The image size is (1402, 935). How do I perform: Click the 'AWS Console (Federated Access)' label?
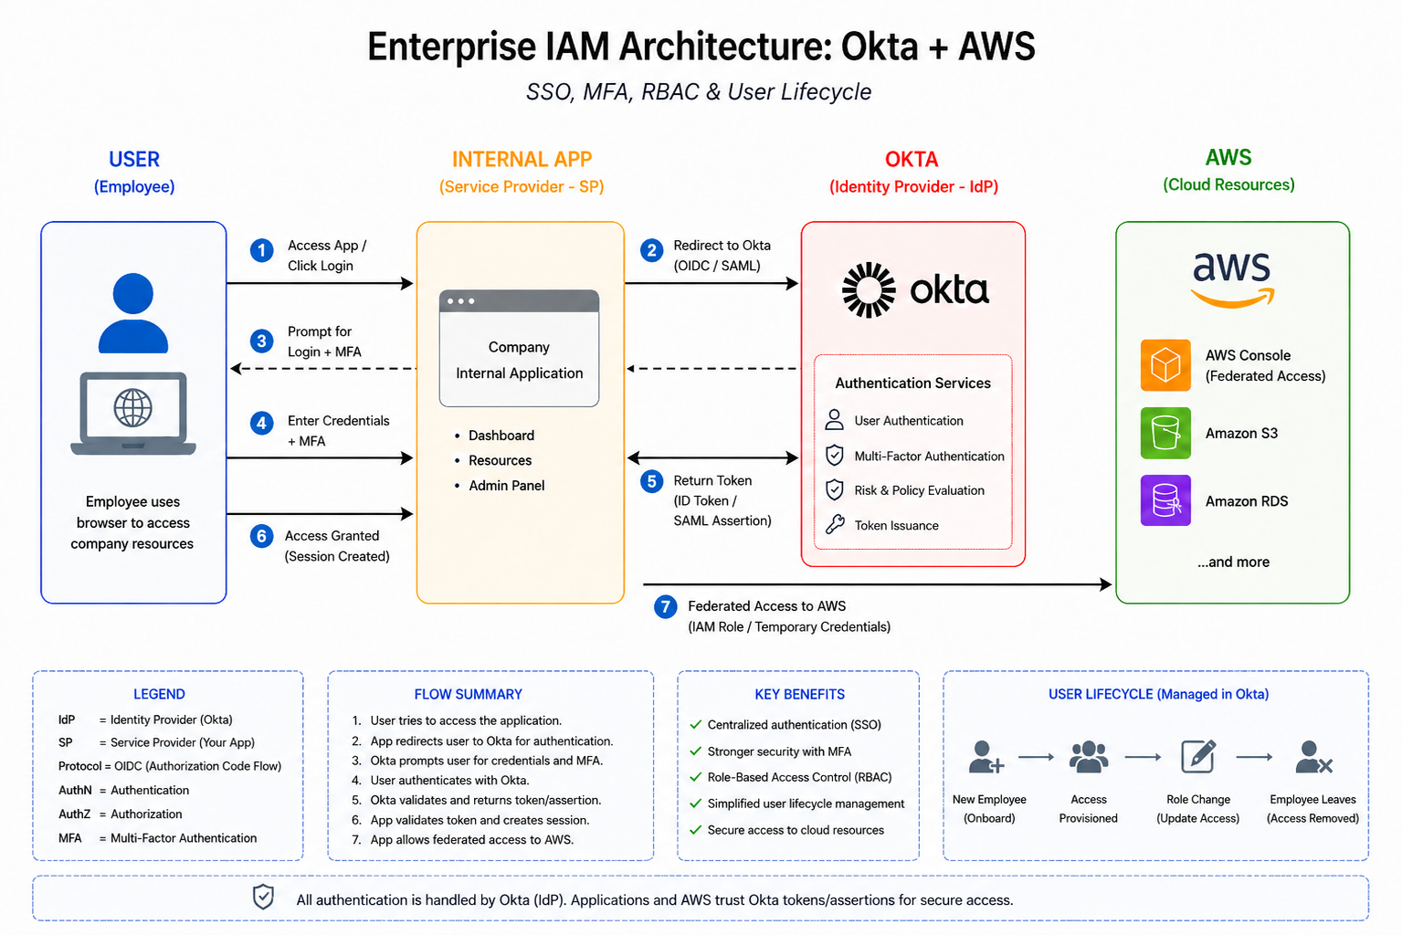click(x=1265, y=365)
